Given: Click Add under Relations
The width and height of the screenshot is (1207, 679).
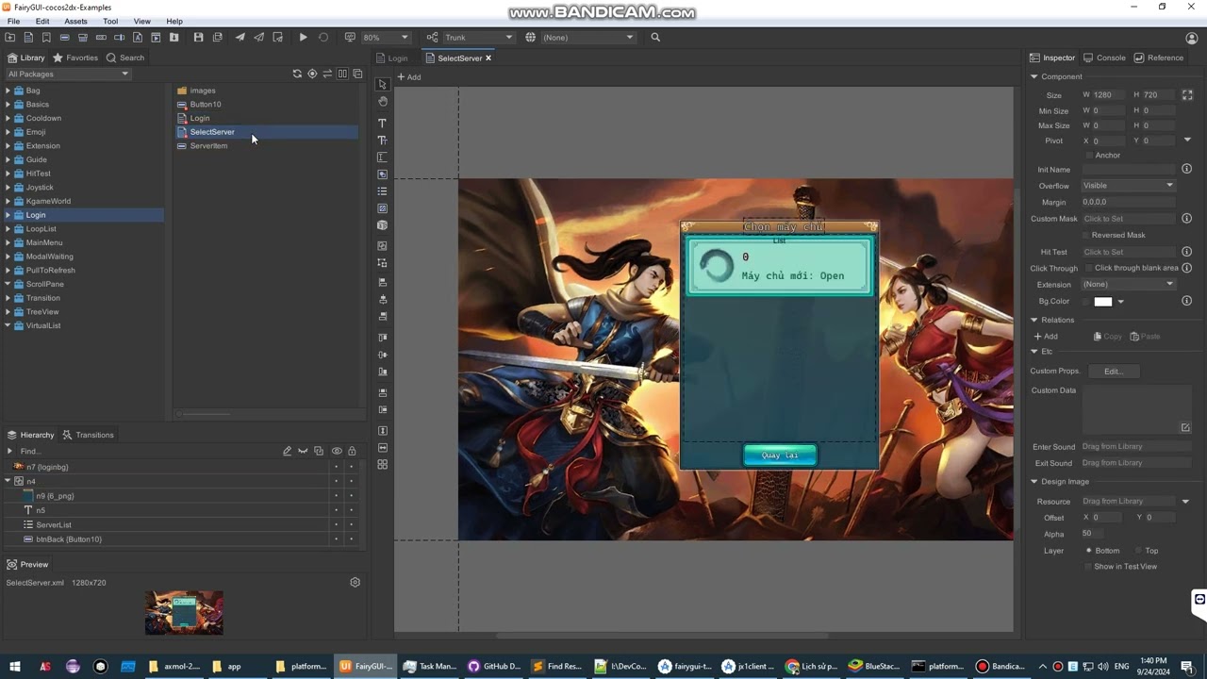Looking at the screenshot, I should [x=1046, y=337].
